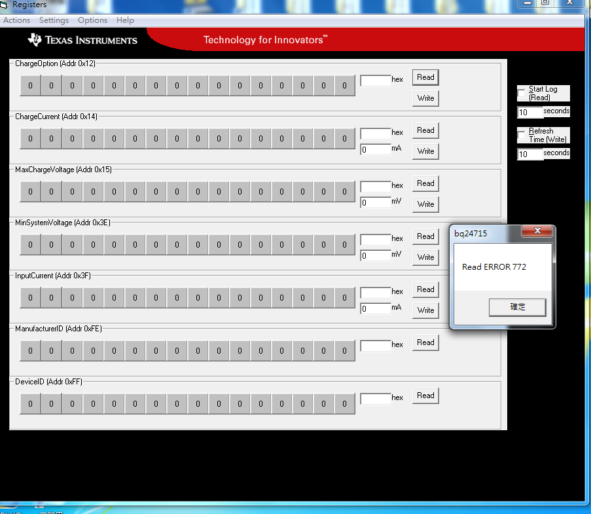The height and width of the screenshot is (514, 591).
Task: Toggle the rightmost MinSystemVoltage bit
Action: (x=344, y=245)
